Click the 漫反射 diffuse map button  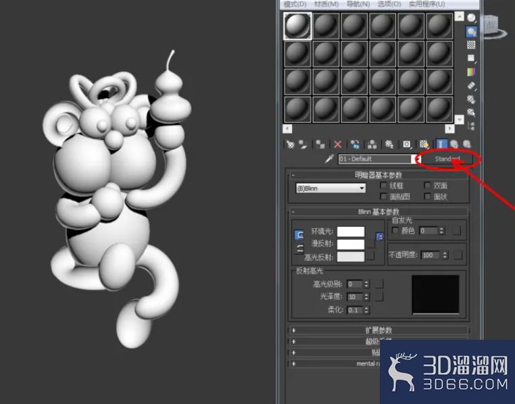pos(371,244)
